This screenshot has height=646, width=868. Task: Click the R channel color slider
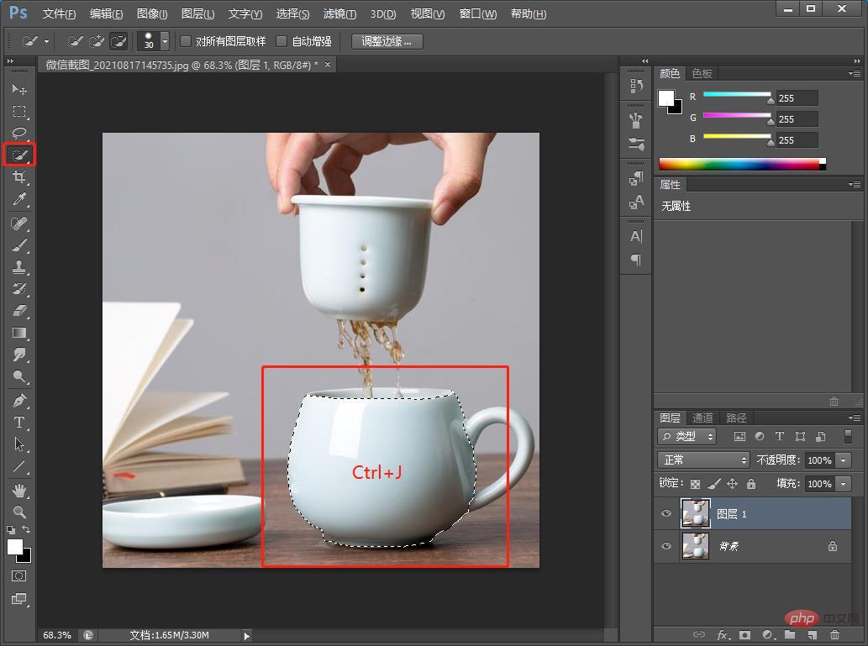click(x=737, y=95)
